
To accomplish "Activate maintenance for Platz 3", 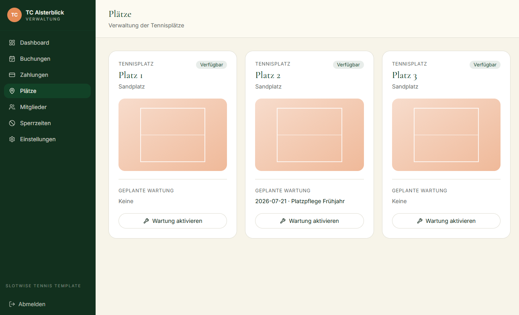I will coord(446,221).
